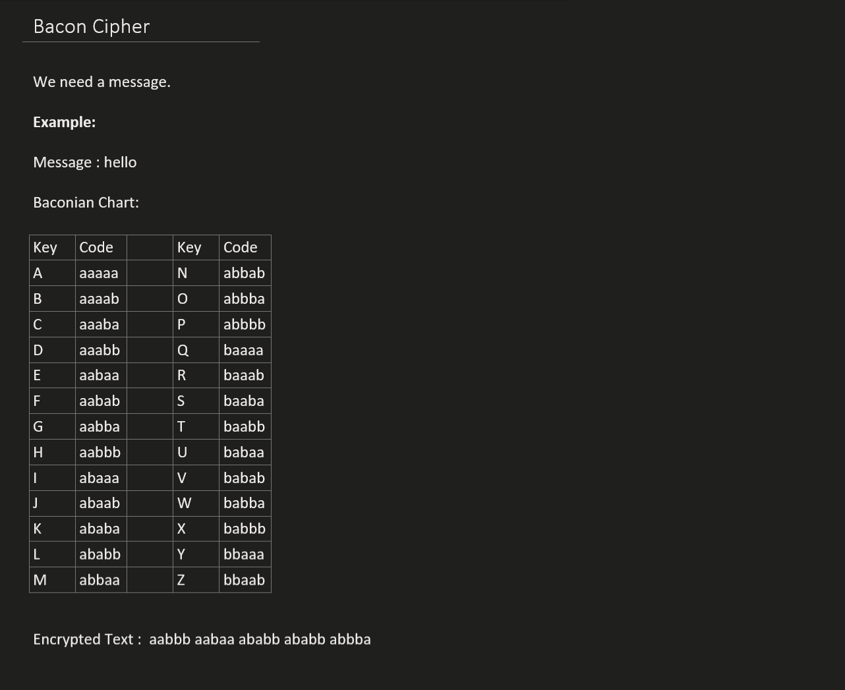Click the line 'Message : hello'
The height and width of the screenshot is (690, 845).
pos(85,162)
